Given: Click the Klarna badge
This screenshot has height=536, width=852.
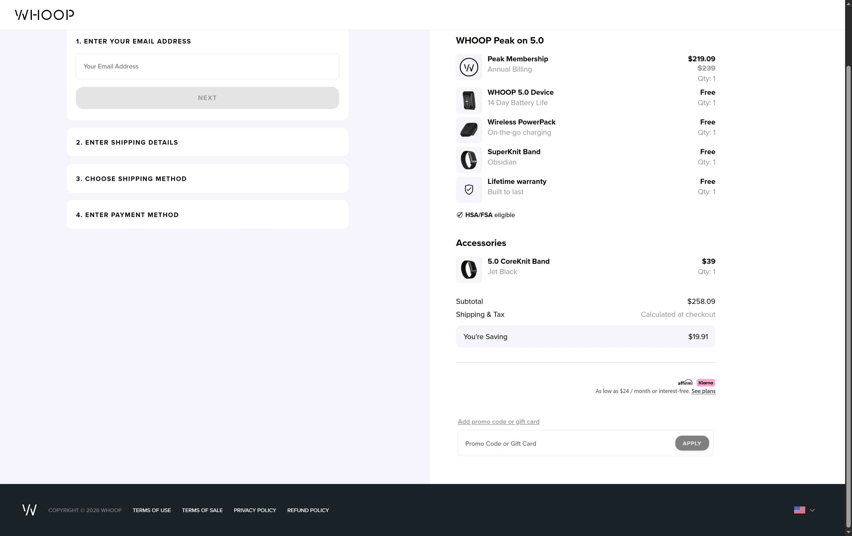Looking at the screenshot, I should tap(706, 383).
